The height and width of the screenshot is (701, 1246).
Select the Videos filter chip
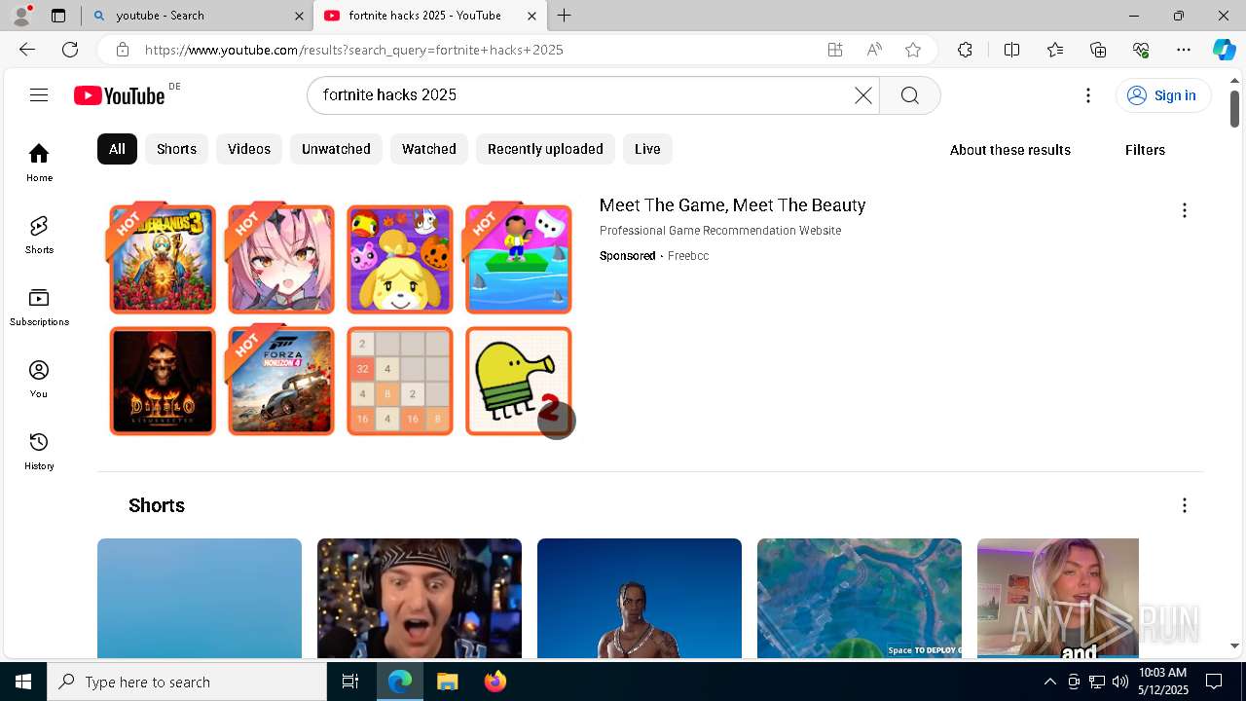(x=249, y=149)
